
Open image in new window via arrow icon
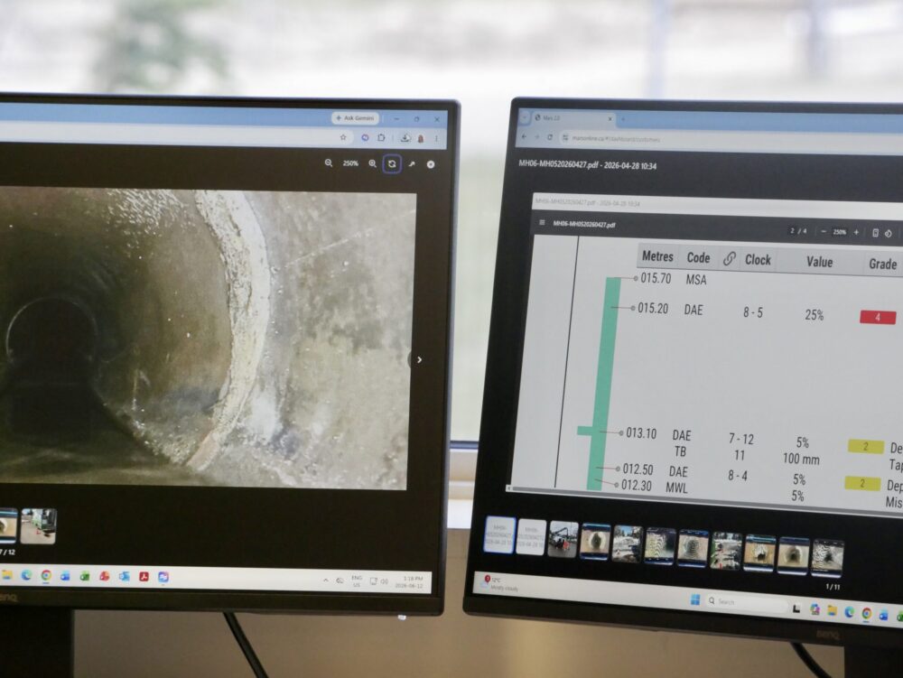coord(412,164)
